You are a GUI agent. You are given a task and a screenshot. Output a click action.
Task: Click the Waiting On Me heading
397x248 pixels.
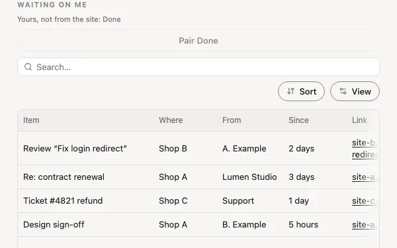tap(52, 5)
